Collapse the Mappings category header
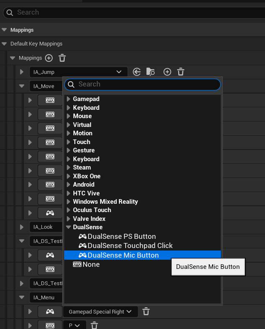 pyautogui.click(x=4, y=30)
